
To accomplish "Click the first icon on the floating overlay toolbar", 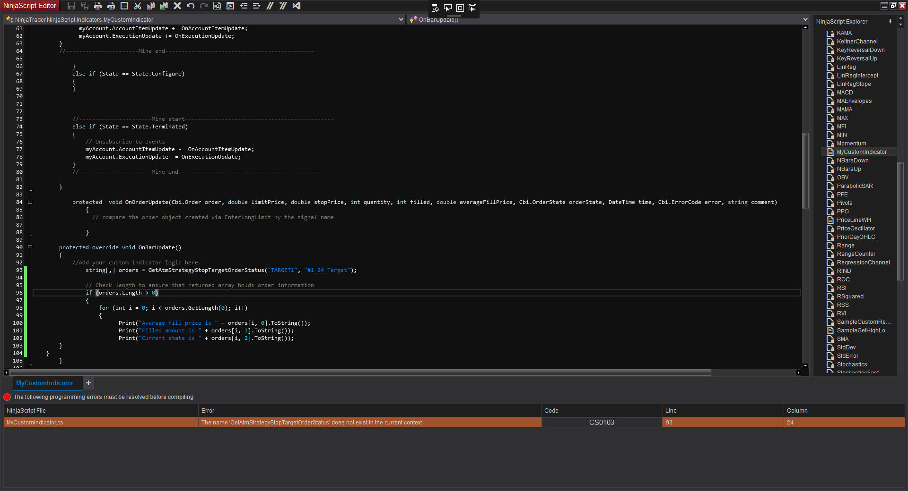I will (x=435, y=8).
